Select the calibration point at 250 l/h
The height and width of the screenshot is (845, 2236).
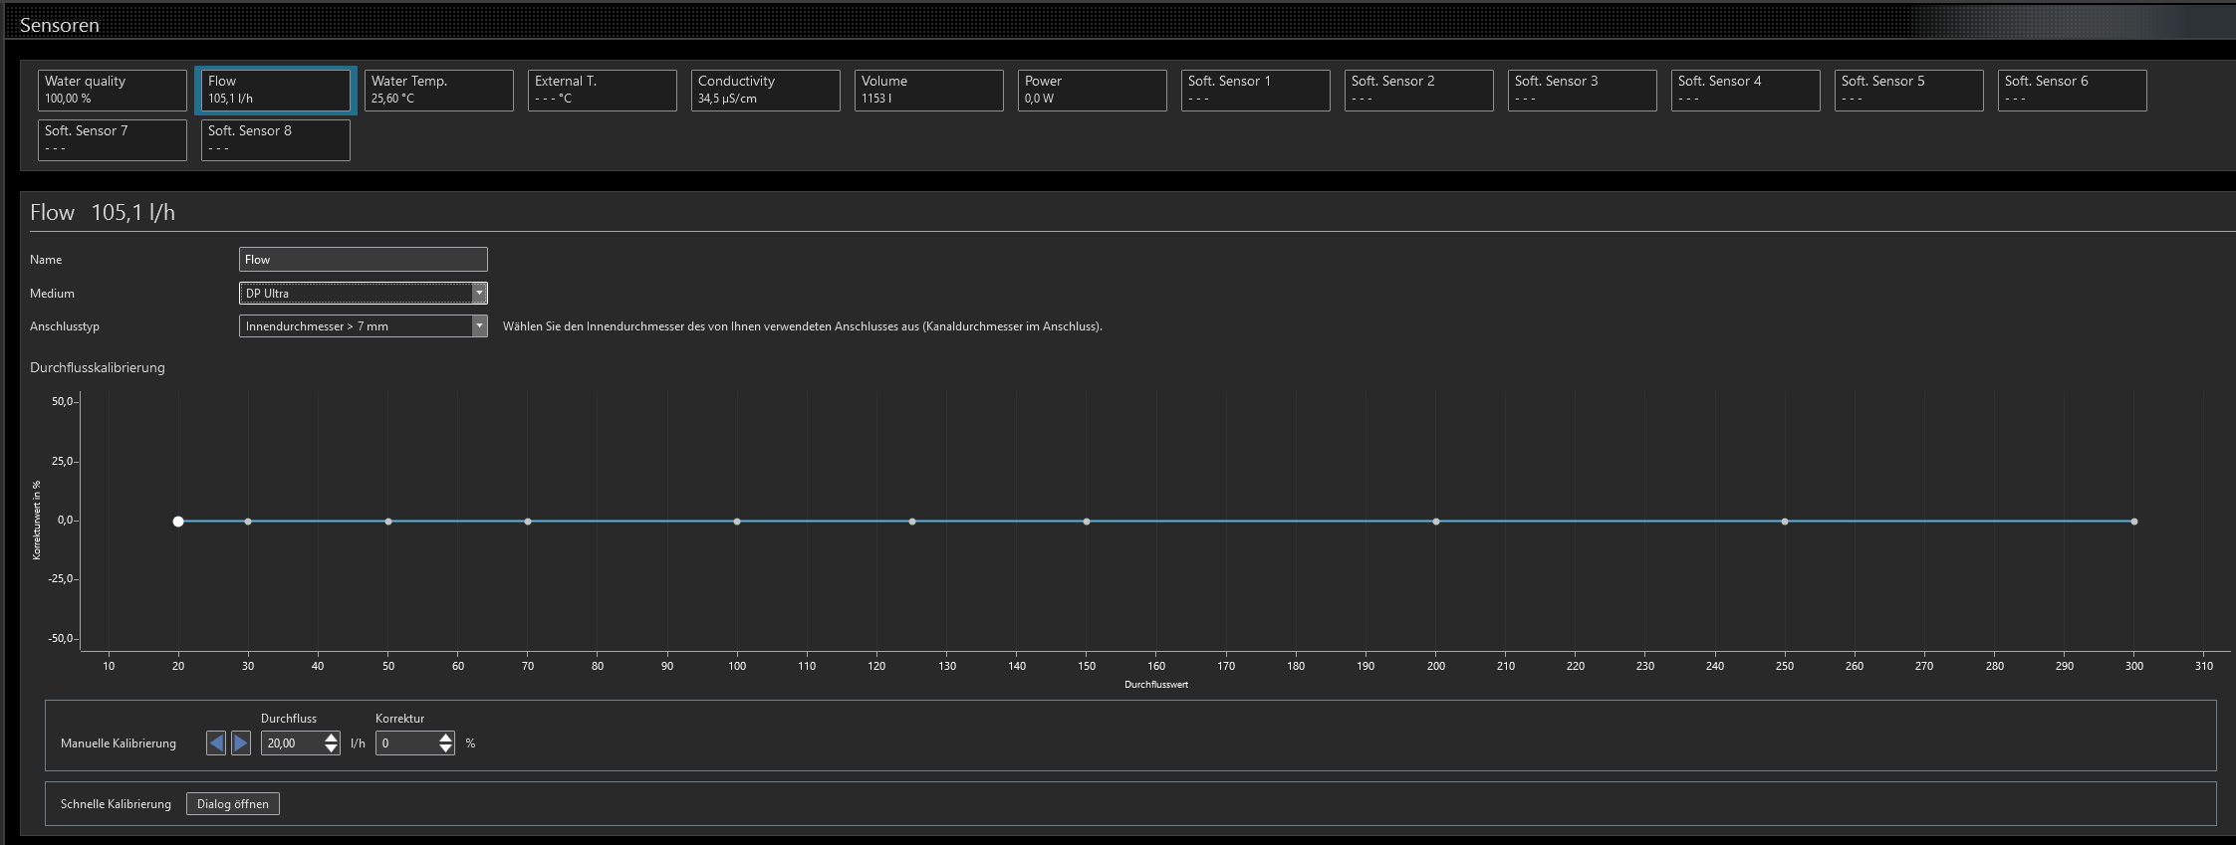1785,522
